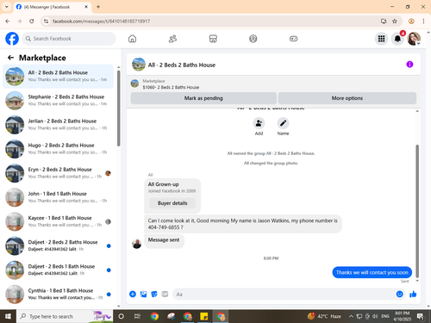
Task: Open Cynthia - 1 Bed 1 Bath House chat
Action: 58,294
